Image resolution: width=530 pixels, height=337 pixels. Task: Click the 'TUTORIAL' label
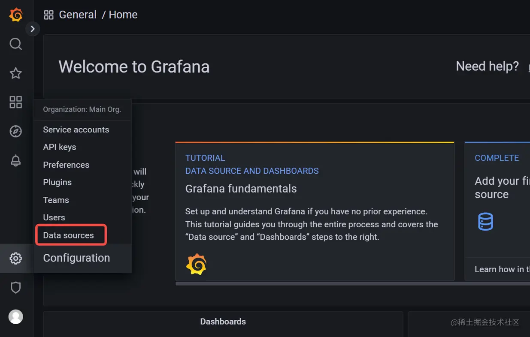[205, 158]
